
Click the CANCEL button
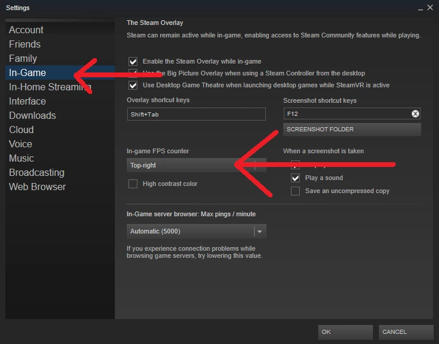[406, 332]
